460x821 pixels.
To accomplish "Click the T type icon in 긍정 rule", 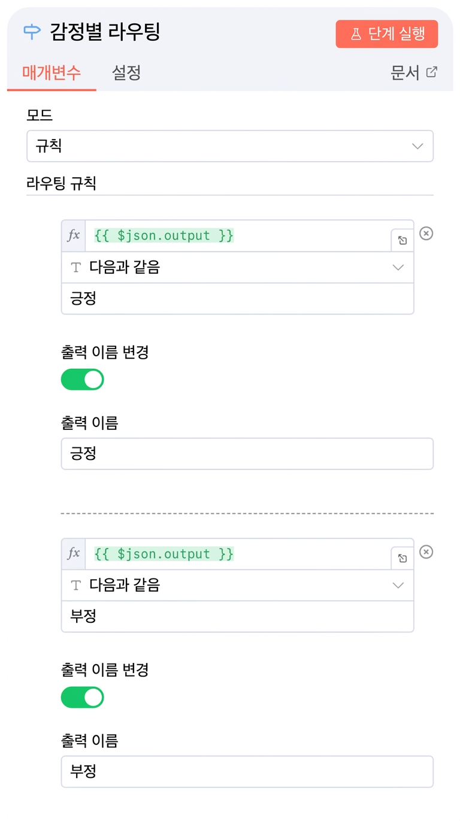I will pos(75,268).
